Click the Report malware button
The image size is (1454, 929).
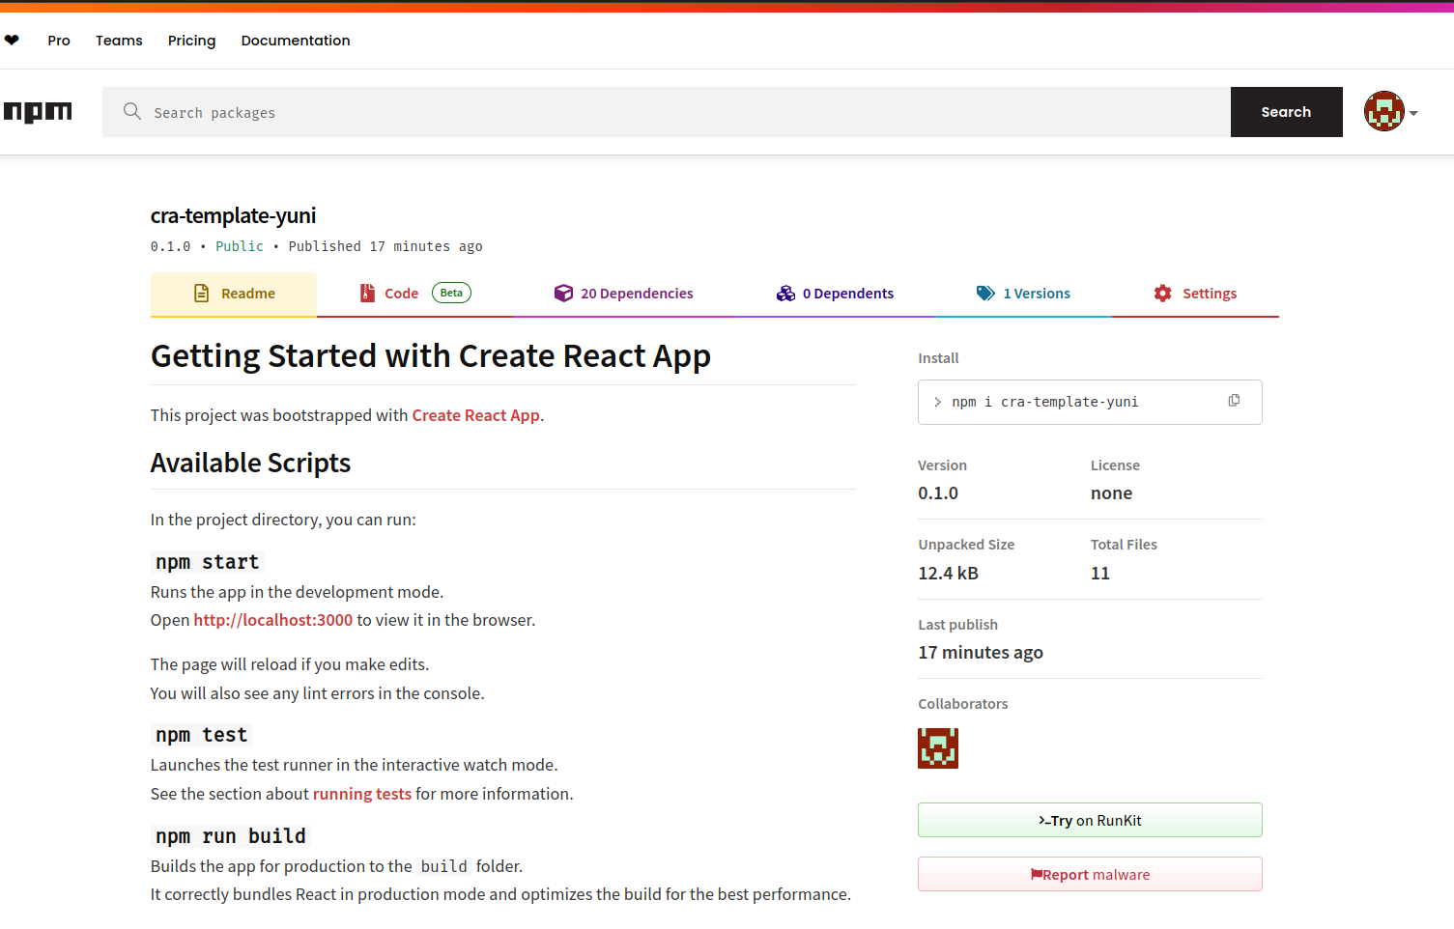1090,874
